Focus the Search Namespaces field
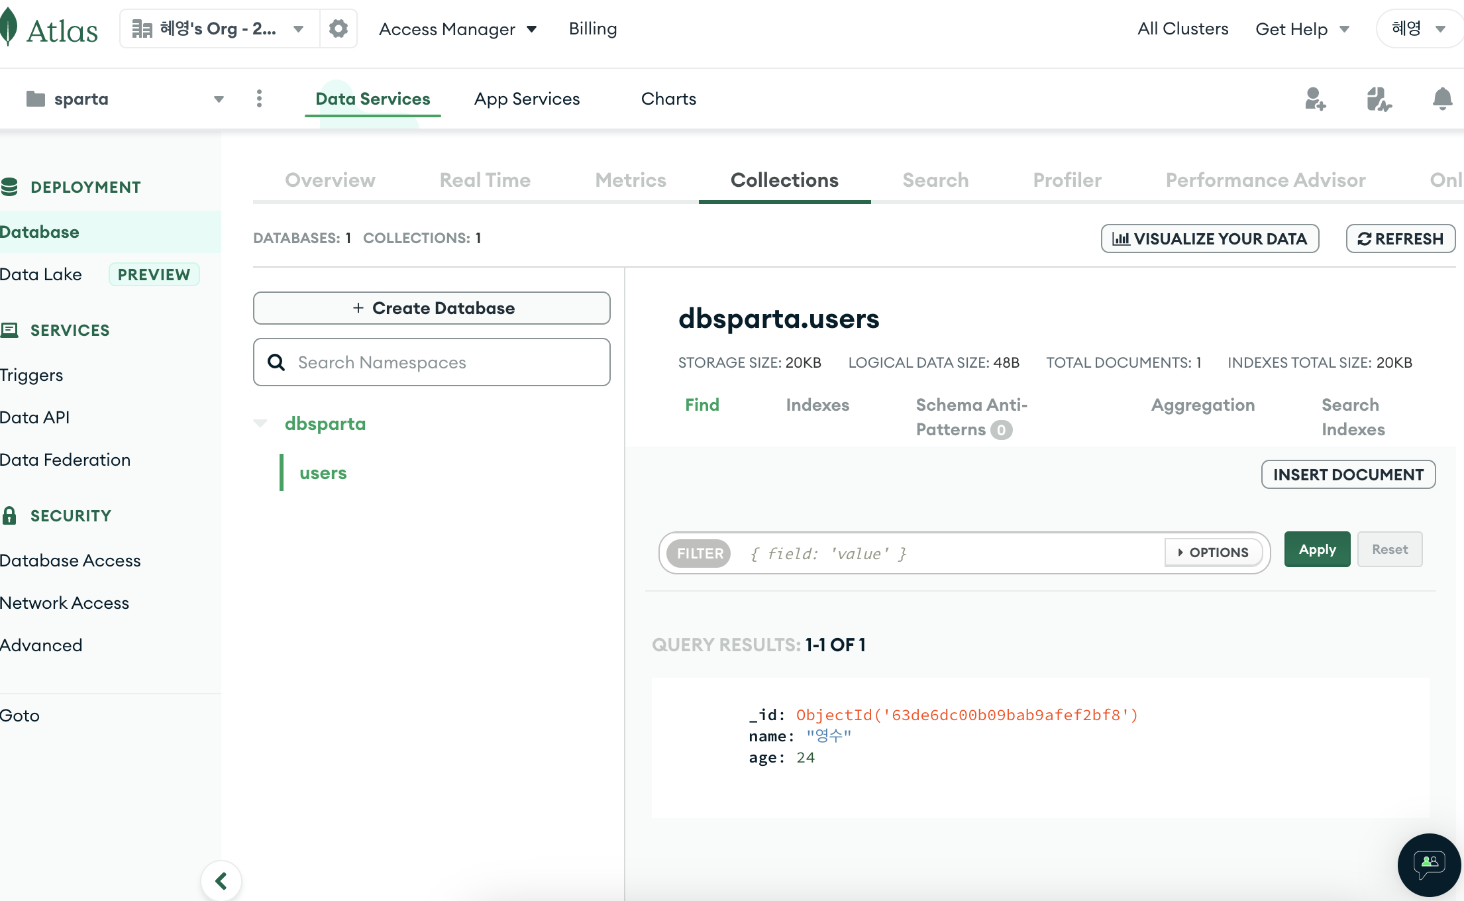The height and width of the screenshot is (901, 1464). click(x=432, y=362)
